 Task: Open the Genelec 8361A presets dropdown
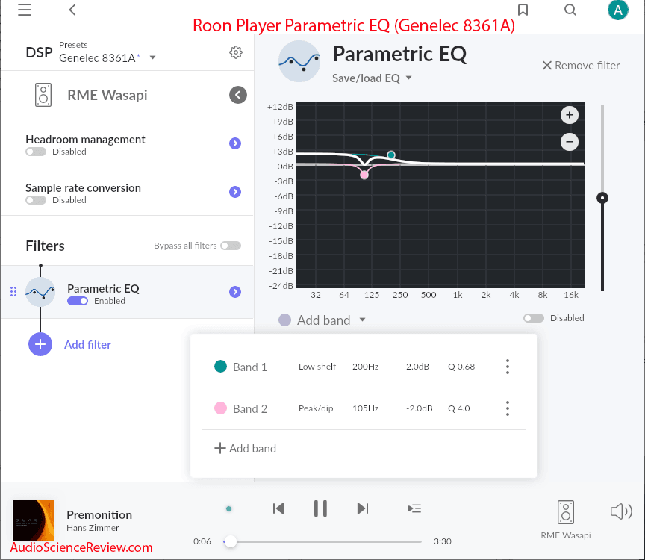(x=107, y=57)
